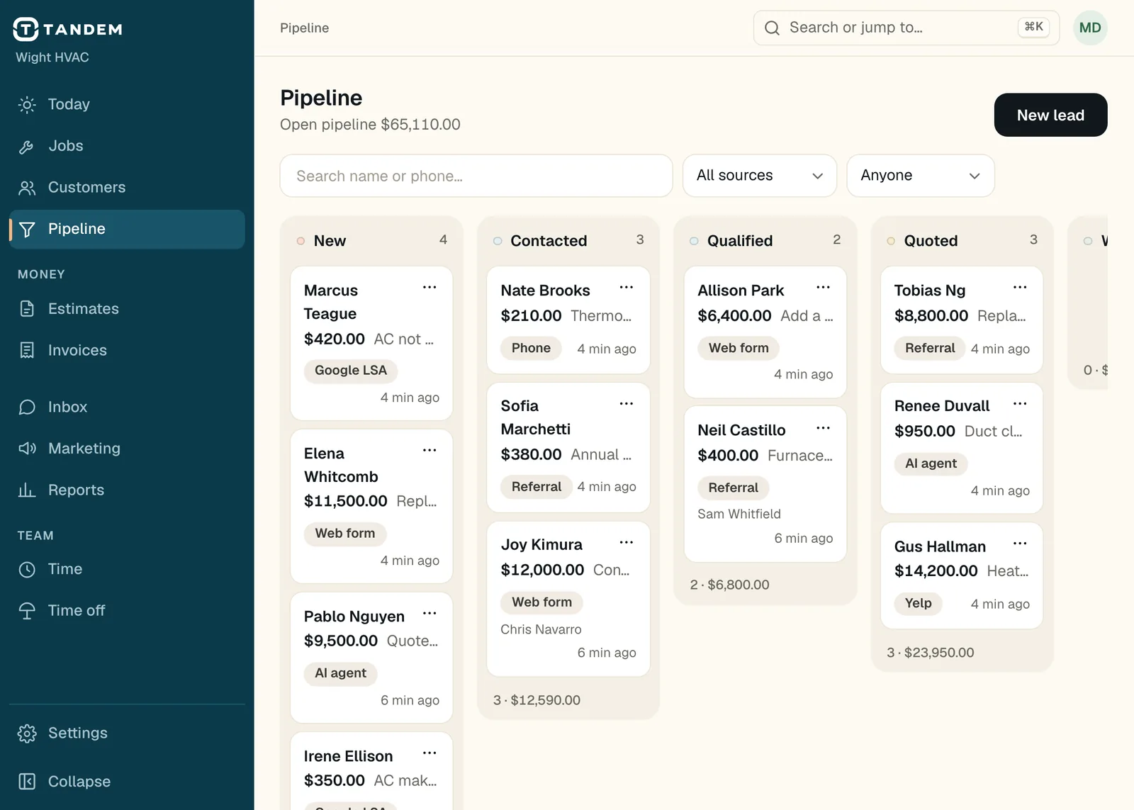Image resolution: width=1134 pixels, height=810 pixels.
Task: Click the Qualified column header
Action: (765, 241)
